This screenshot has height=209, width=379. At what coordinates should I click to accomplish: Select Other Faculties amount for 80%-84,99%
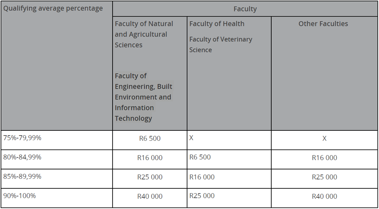coord(324,158)
